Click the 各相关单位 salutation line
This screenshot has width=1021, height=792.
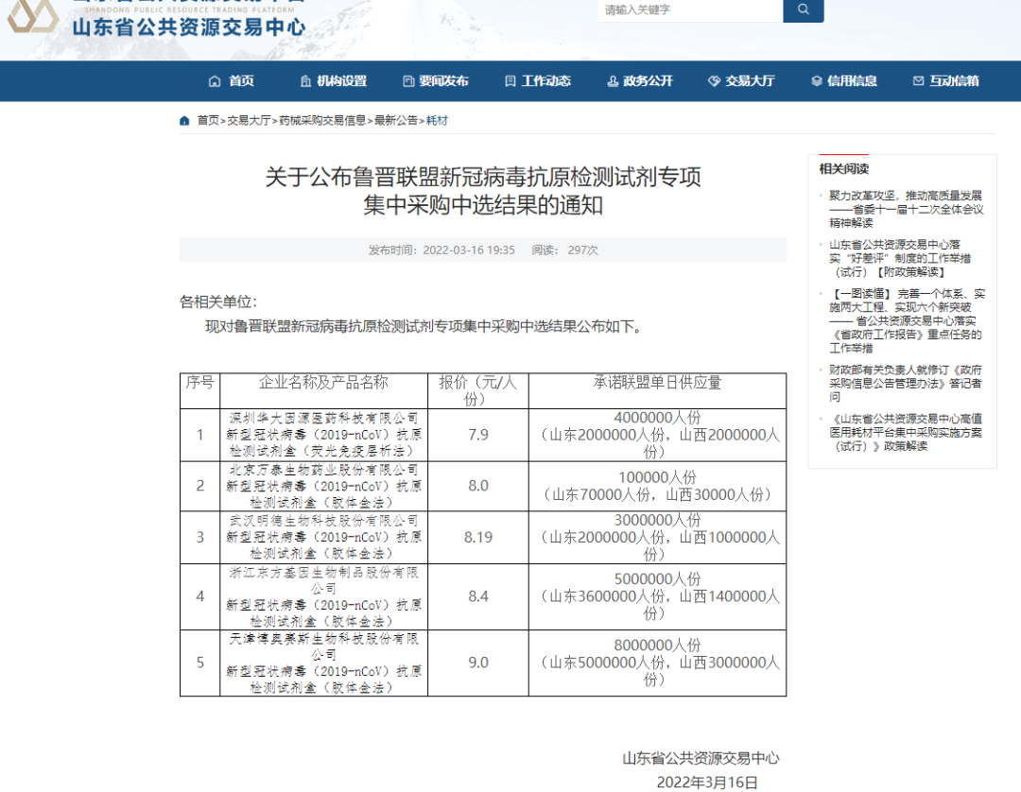[218, 302]
